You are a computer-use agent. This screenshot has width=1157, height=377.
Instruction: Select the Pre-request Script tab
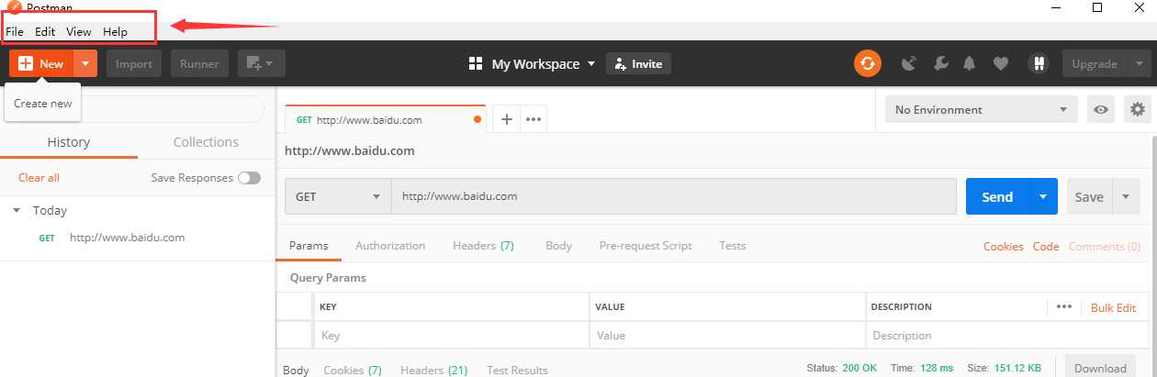click(646, 246)
